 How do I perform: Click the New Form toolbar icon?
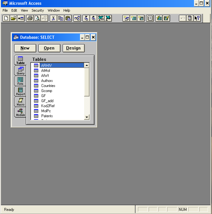coord(134,18)
